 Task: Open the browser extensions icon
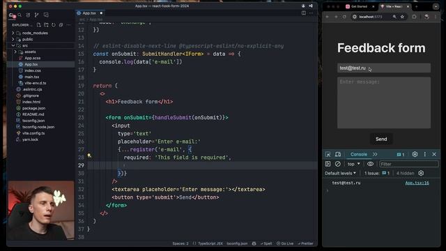[x=414, y=17]
